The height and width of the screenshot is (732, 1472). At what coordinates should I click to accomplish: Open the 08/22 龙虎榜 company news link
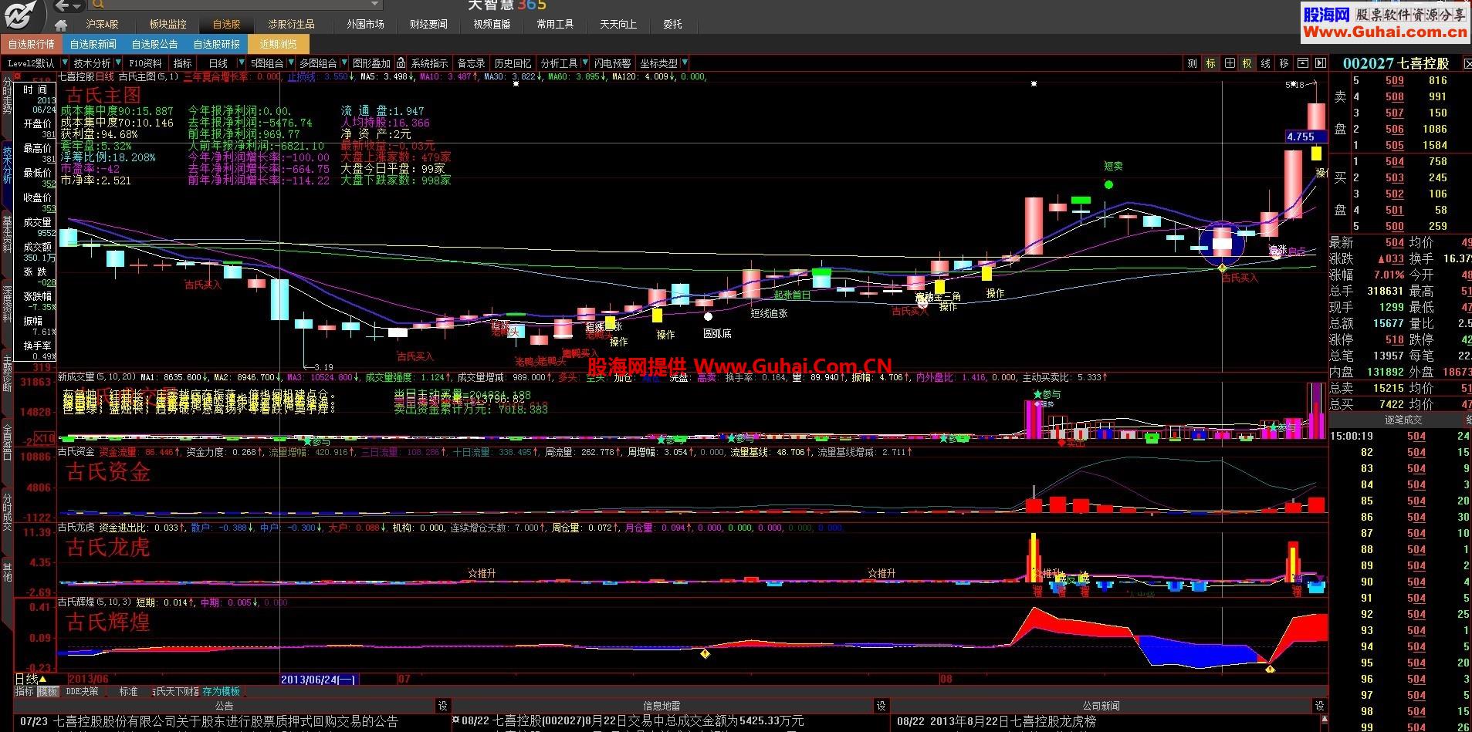click(x=997, y=722)
